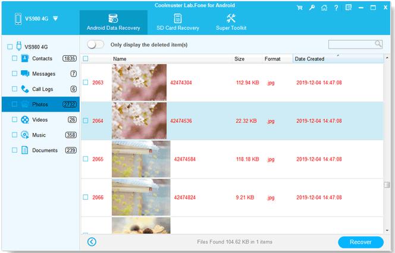Tick the Contacts category checkbox

coord(15,58)
